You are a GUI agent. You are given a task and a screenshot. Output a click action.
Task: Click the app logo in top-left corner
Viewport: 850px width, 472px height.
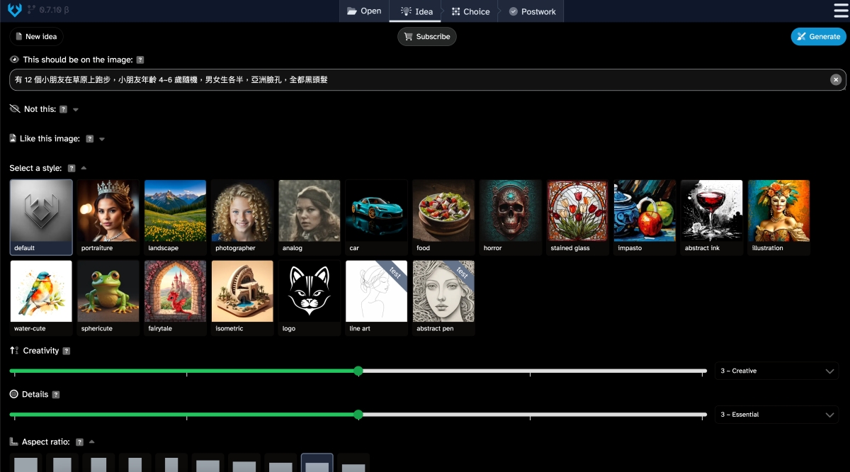(x=14, y=11)
